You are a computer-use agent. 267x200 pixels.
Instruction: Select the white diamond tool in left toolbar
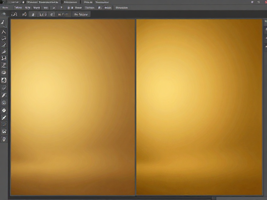pos(4,110)
